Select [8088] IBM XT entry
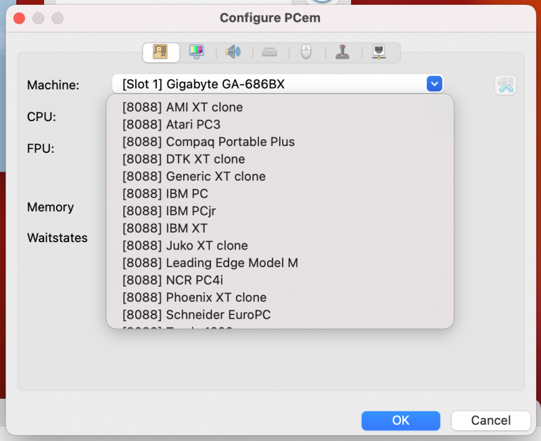 coord(280,228)
